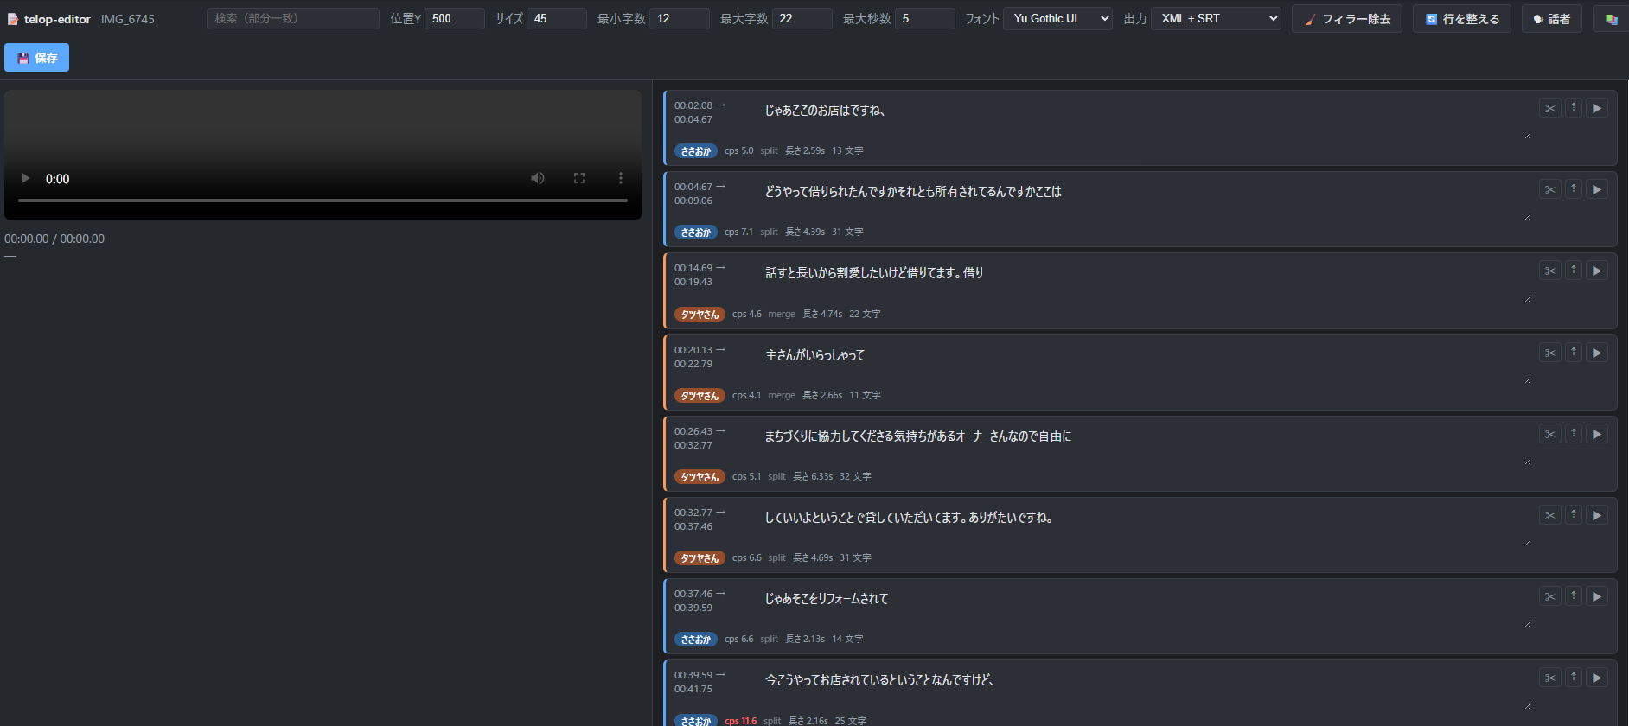The height and width of the screenshot is (726, 1629).
Task: Click the telop-editor app title
Action: click(57, 19)
